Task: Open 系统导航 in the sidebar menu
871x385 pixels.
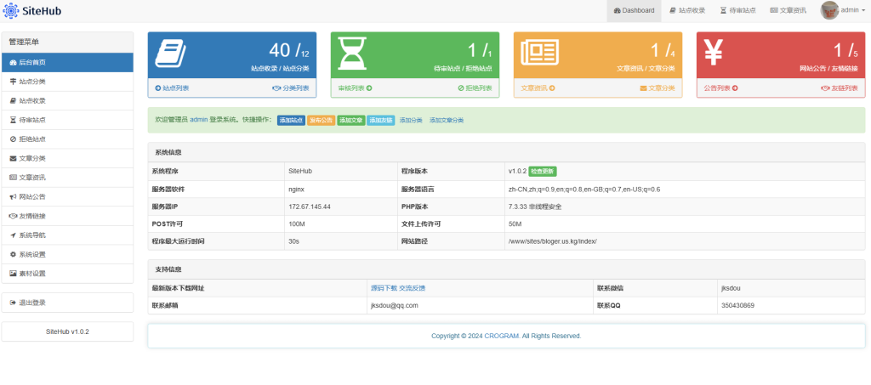Action: coord(67,235)
